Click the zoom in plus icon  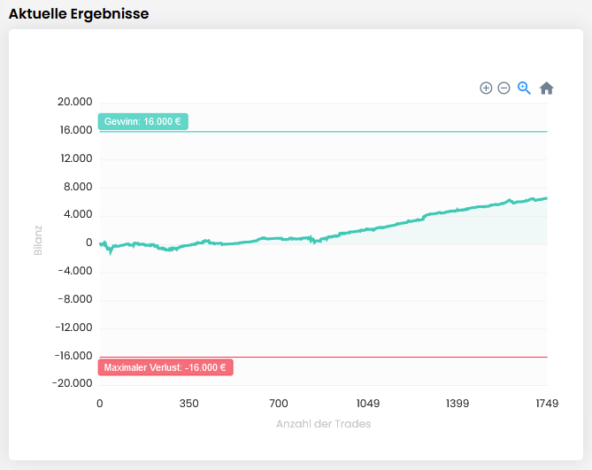486,88
